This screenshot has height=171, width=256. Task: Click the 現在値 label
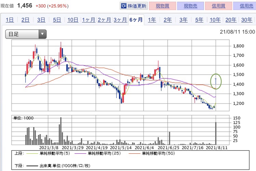click(x=7, y=6)
